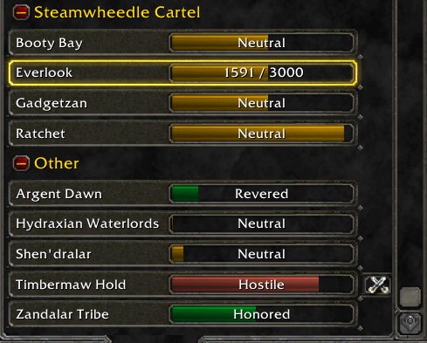Click Timbermaw Hold's red Hostile bar
Screen dimensions: 427x343
(x=262, y=285)
